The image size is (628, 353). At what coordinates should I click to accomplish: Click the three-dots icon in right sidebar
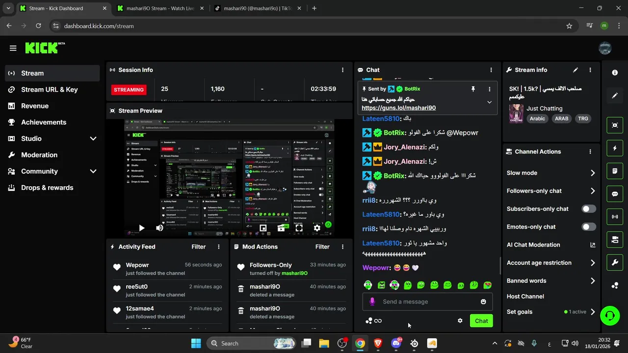(615, 285)
